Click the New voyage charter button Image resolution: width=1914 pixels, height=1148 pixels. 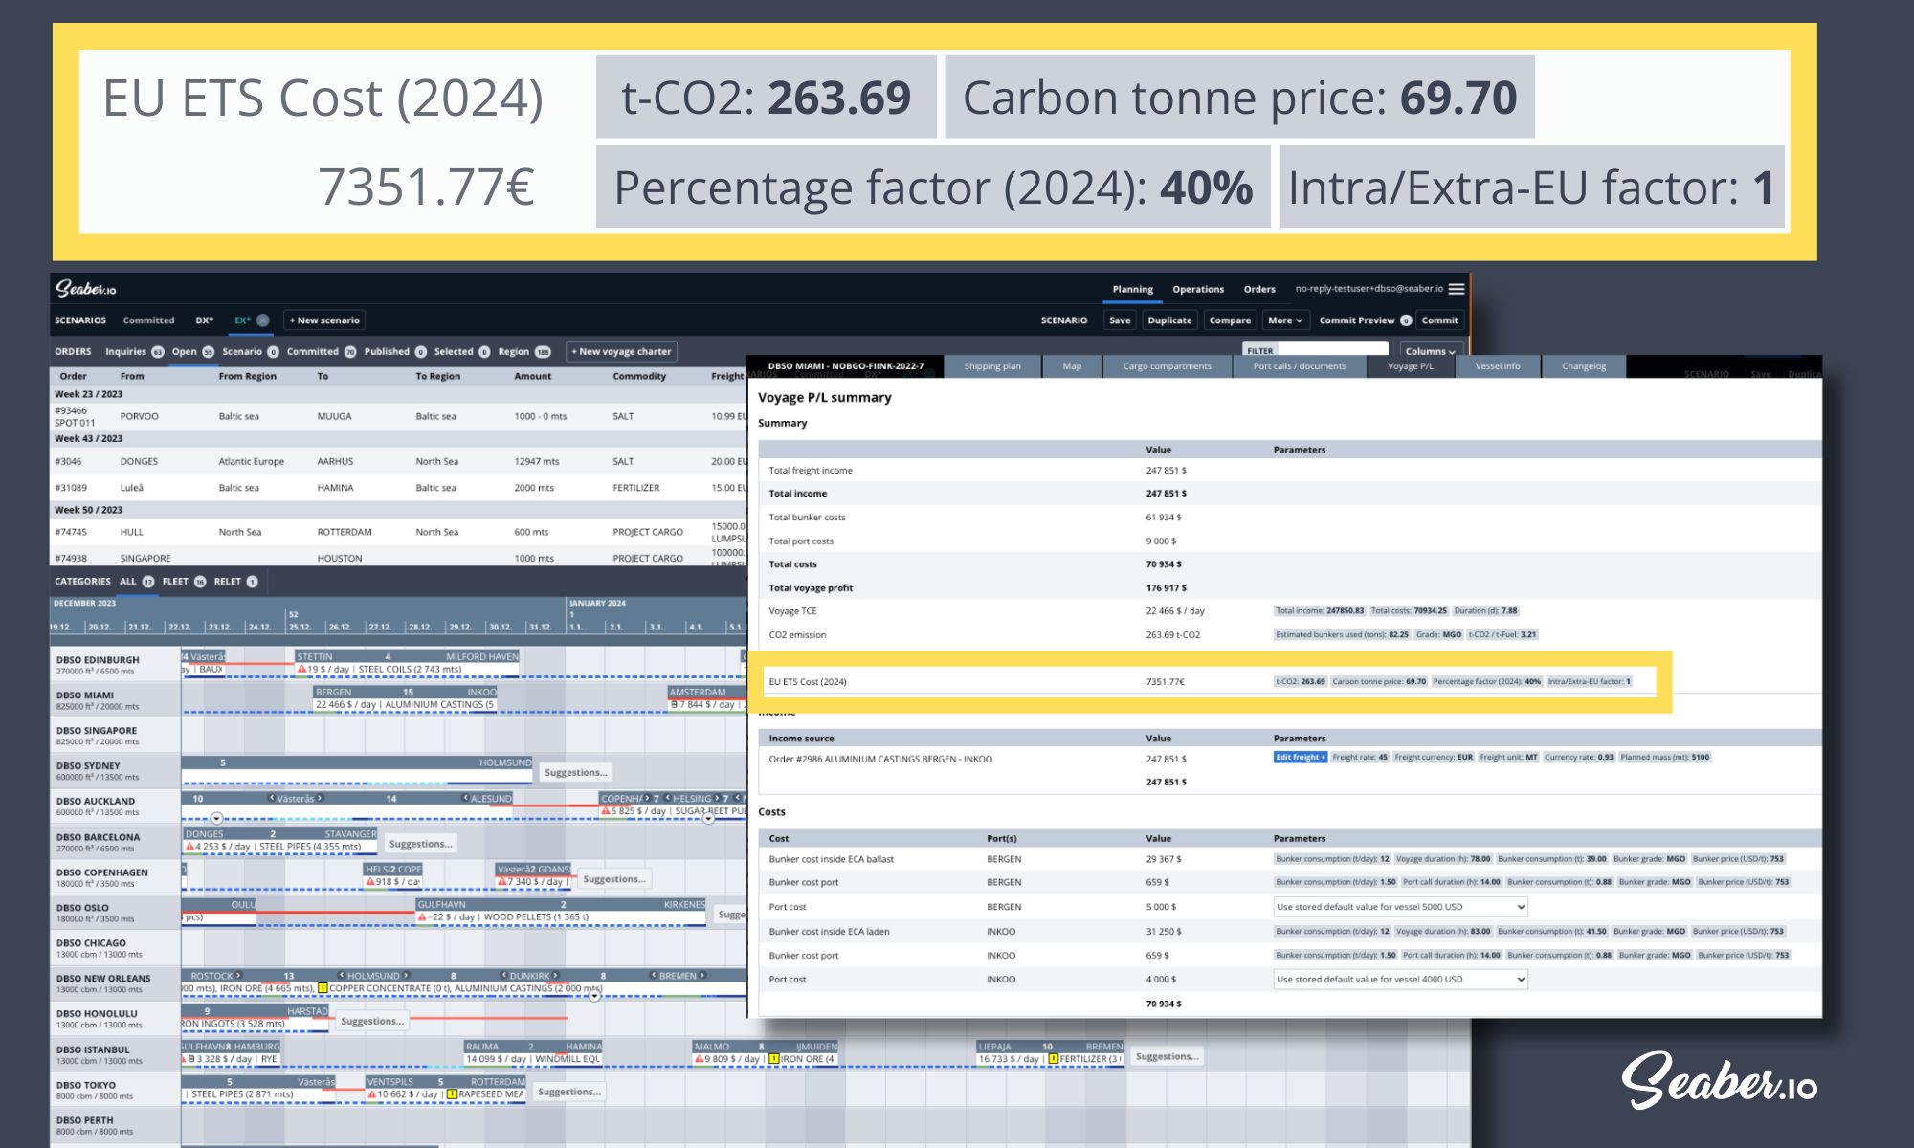point(621,351)
